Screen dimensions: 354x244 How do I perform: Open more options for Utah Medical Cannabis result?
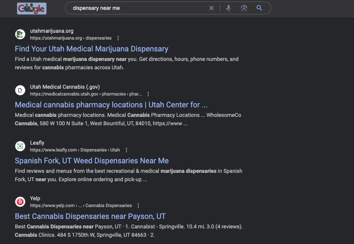coord(148,94)
